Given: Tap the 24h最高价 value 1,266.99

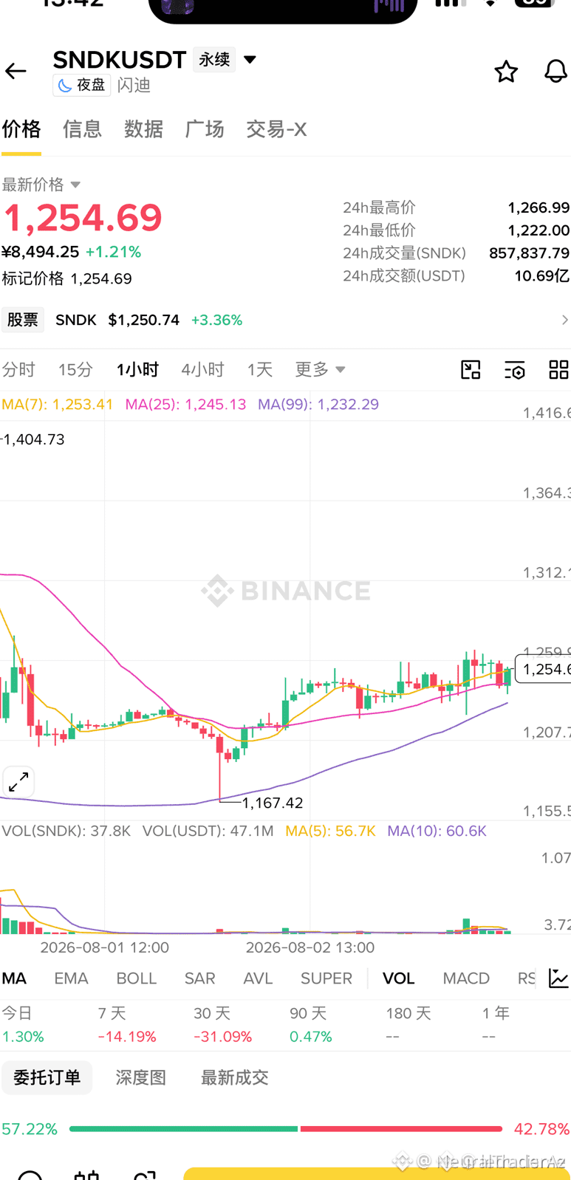Looking at the screenshot, I should pyautogui.click(x=538, y=207).
